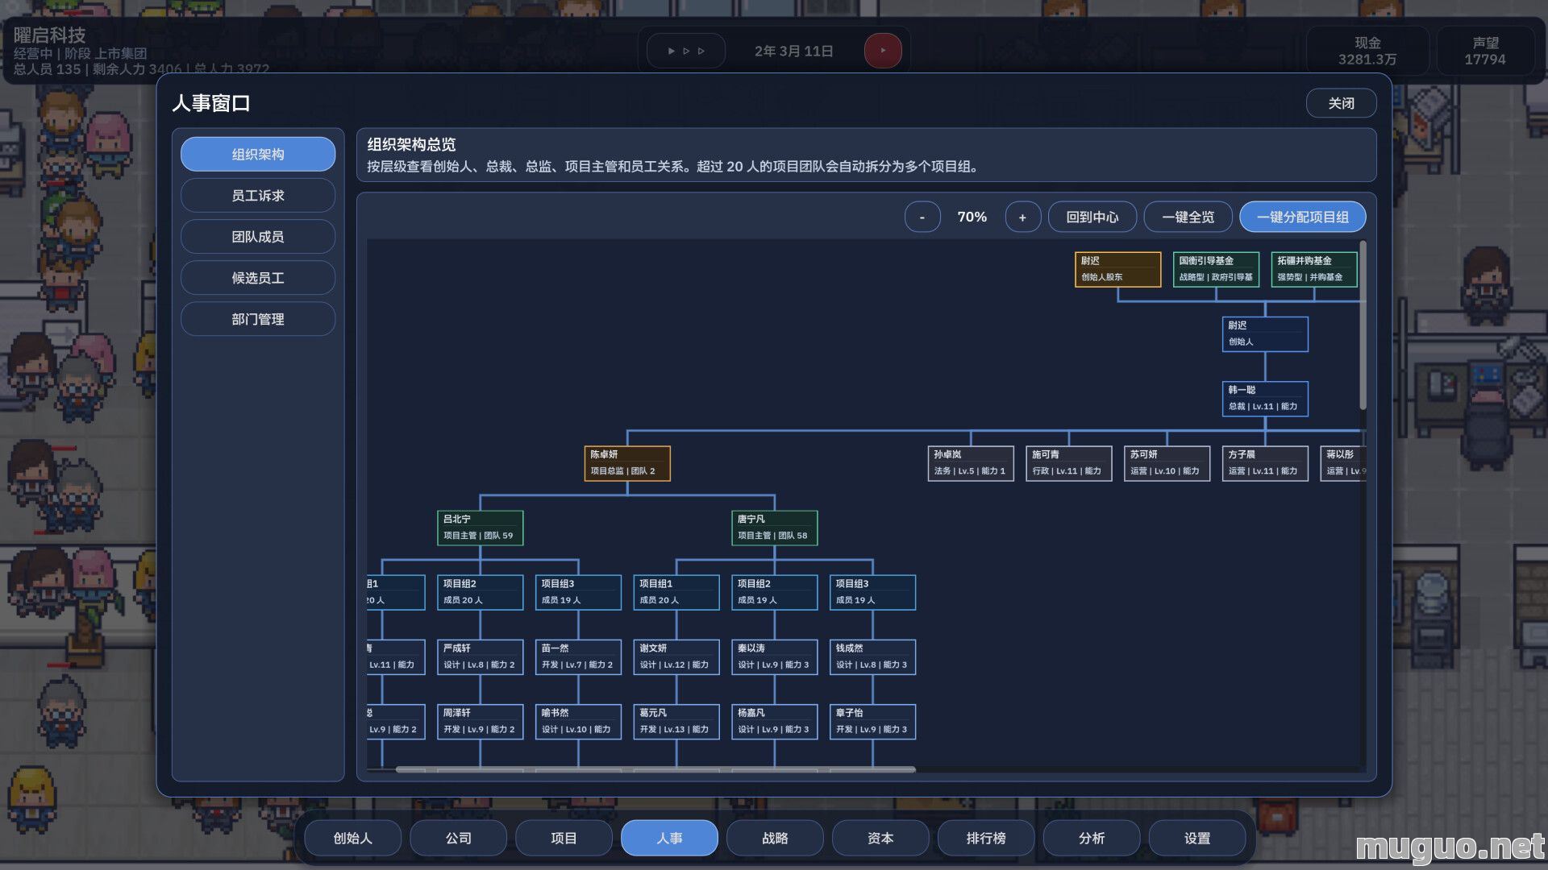The width and height of the screenshot is (1548, 870).
Task: Open 部门管理 sidebar section
Action: click(258, 319)
